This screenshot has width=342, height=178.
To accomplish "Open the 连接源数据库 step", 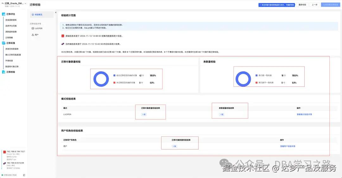I will (11, 20).
